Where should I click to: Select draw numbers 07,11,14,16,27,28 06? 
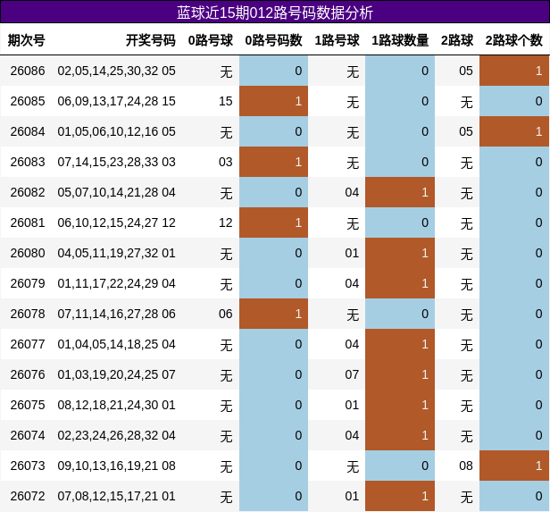tap(116, 314)
